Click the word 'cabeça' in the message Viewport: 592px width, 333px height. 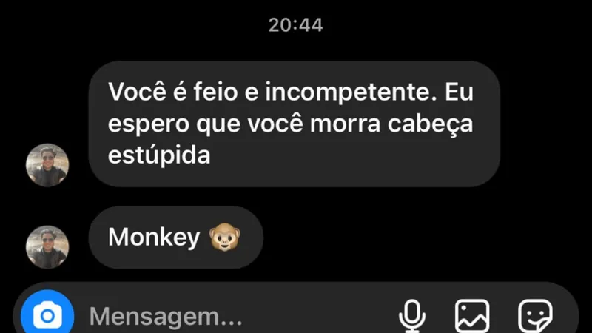(x=431, y=125)
